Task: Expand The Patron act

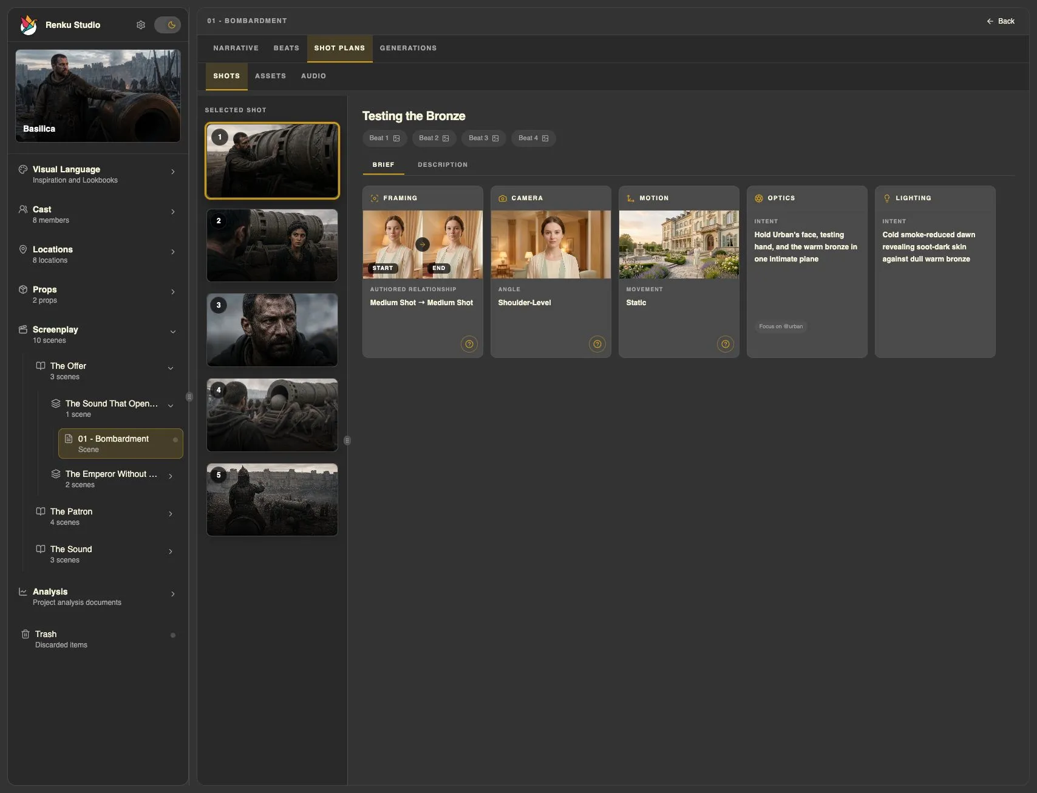Action: tap(171, 514)
